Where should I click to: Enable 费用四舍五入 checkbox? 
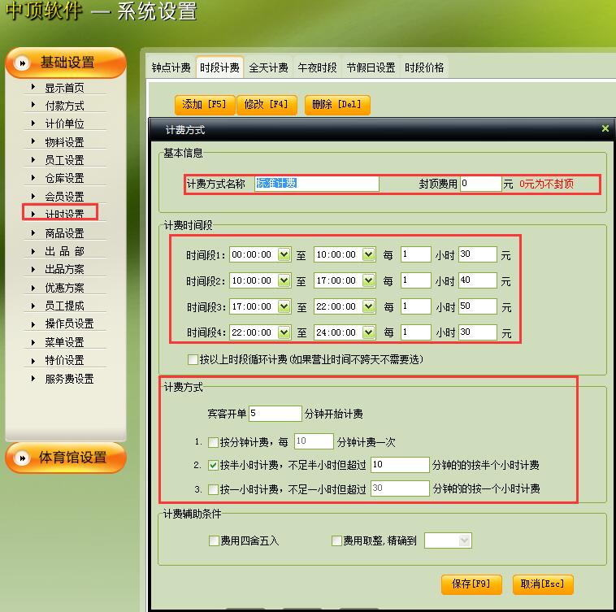(x=214, y=541)
